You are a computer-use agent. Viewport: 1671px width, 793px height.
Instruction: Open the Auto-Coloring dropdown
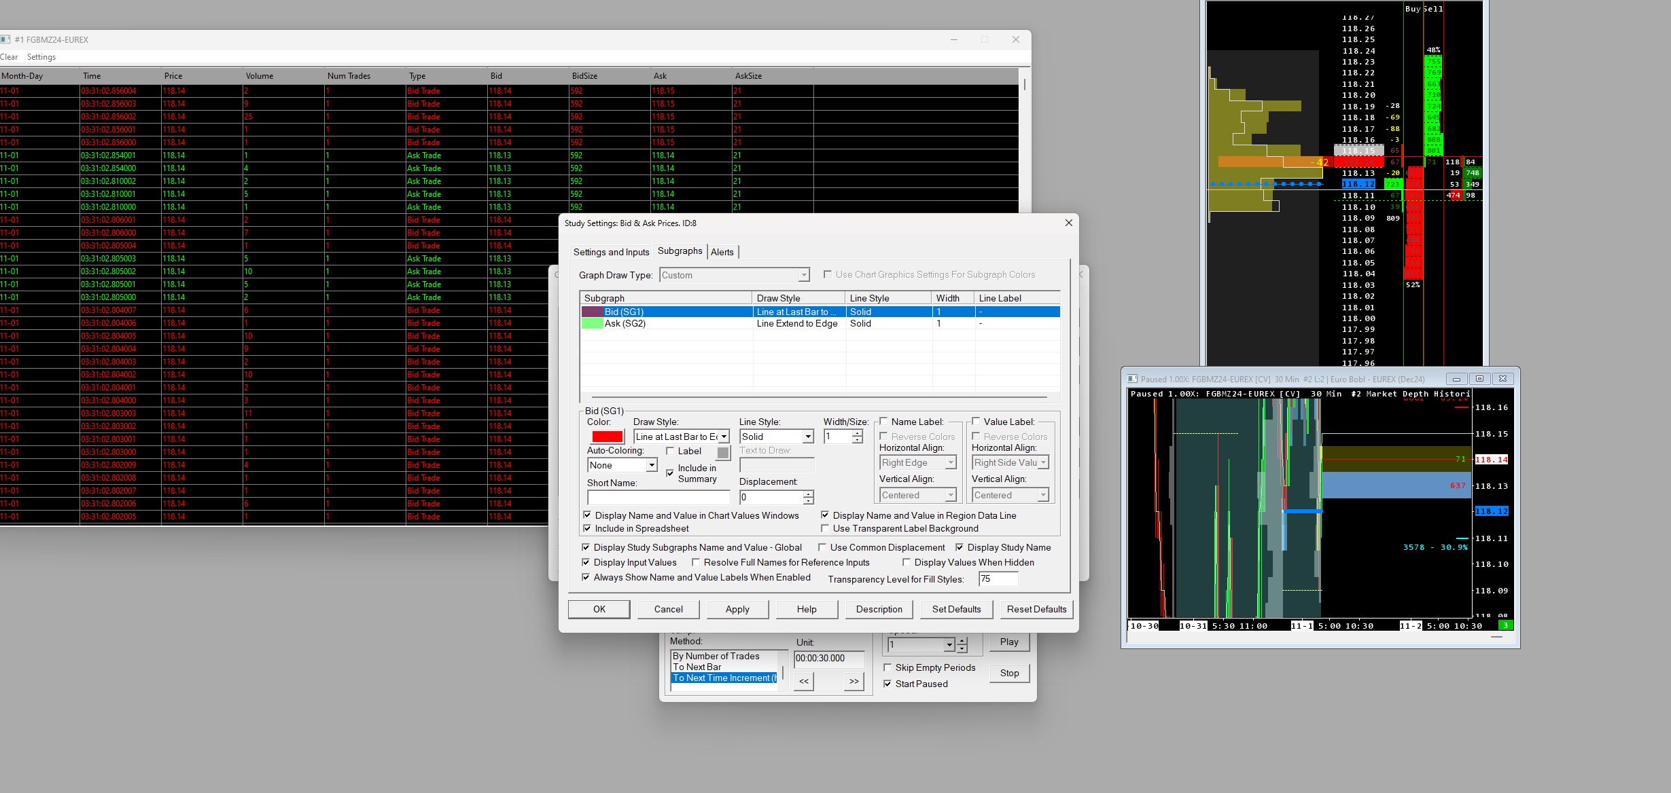[x=651, y=465]
